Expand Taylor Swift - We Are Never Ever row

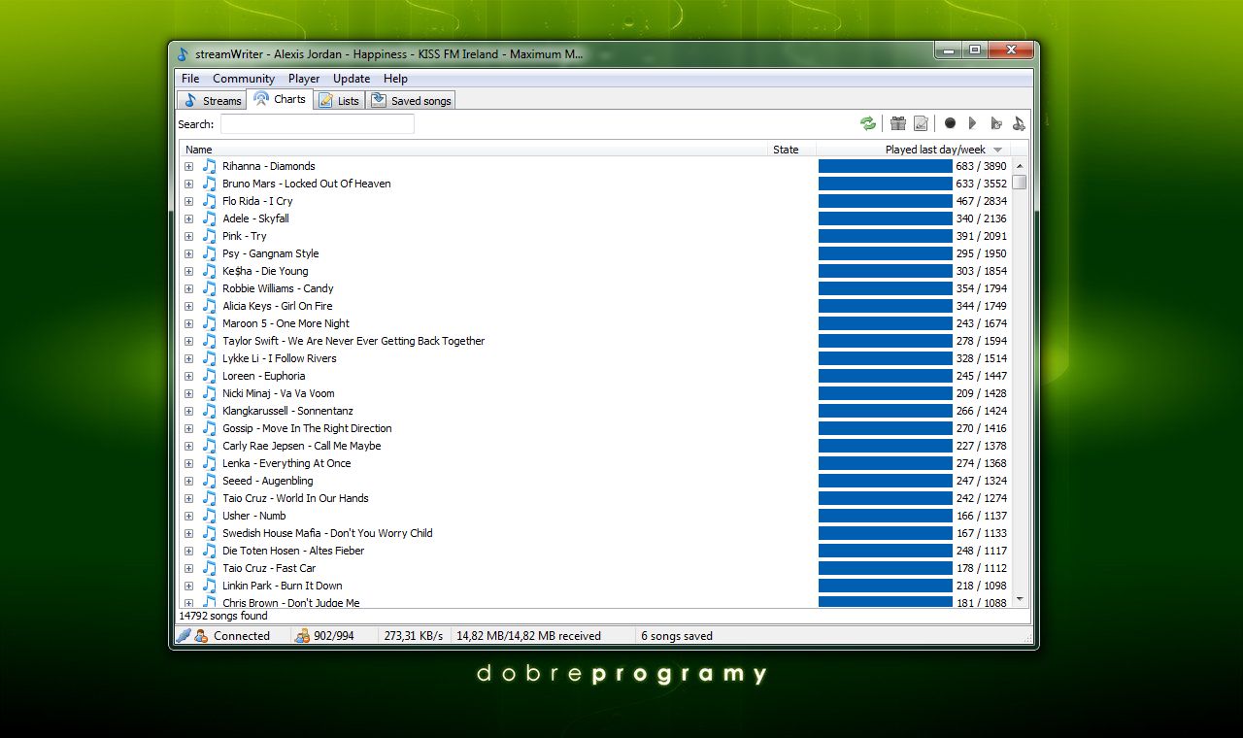coord(188,341)
